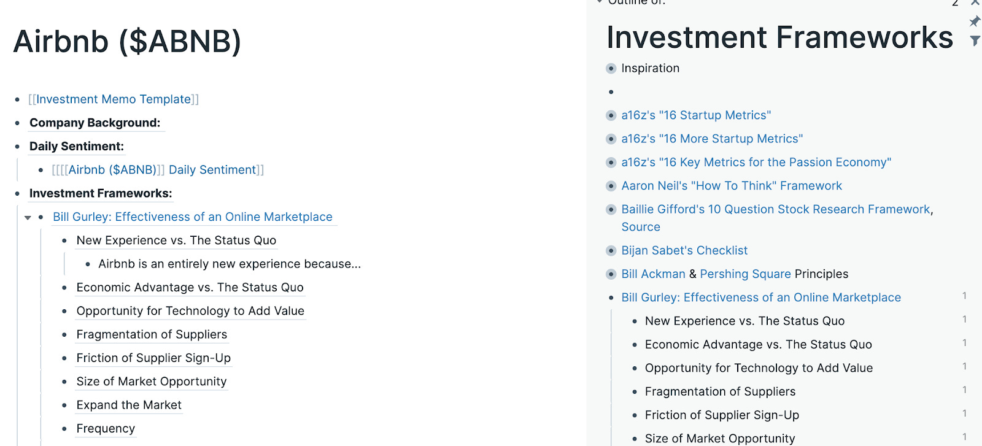Open Bill Gurley link in the Airbnb page
The image size is (982, 446).
tap(193, 217)
